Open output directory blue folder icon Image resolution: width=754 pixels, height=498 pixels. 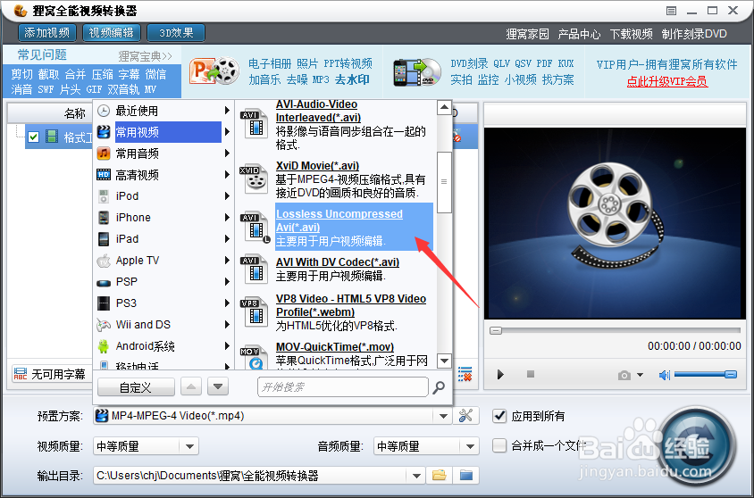tap(466, 476)
